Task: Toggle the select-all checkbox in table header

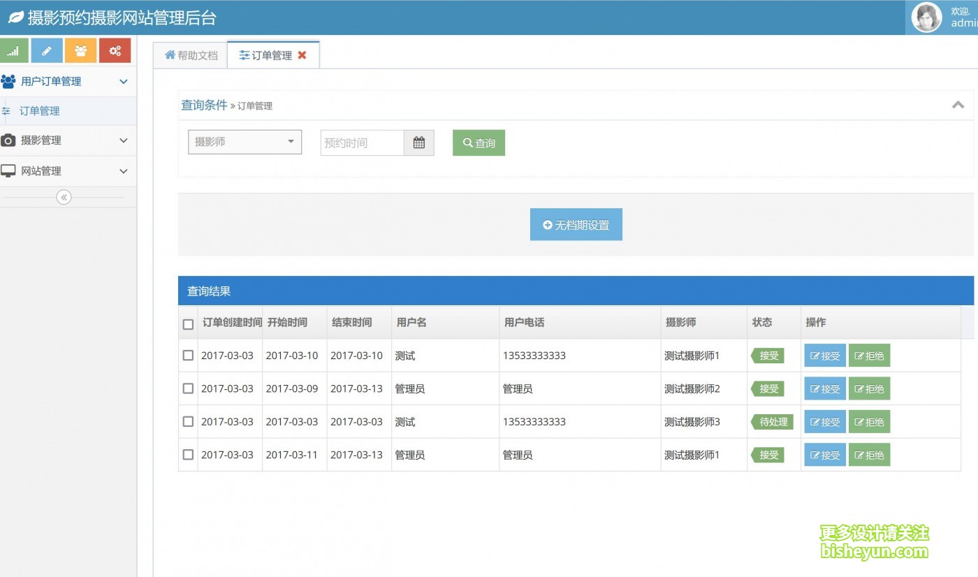Action: (x=188, y=324)
